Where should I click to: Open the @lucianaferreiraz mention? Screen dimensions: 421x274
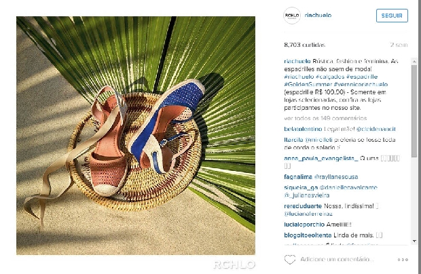point(308,214)
